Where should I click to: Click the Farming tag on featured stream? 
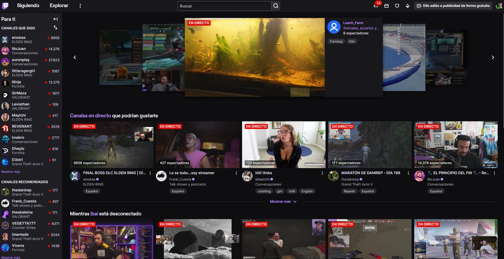tap(336, 41)
